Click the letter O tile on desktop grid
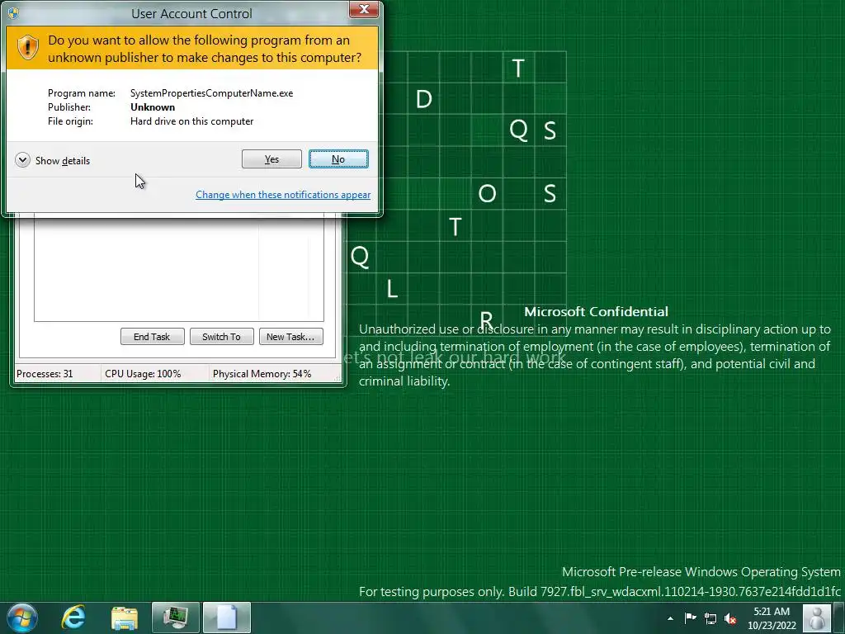Viewport: 845px width, 634px height. coord(487,193)
